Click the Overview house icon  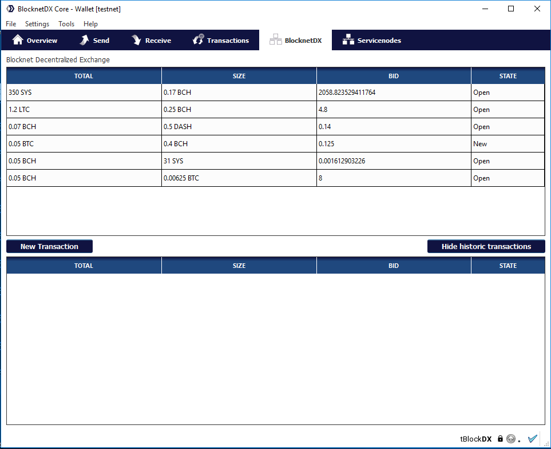(18, 40)
